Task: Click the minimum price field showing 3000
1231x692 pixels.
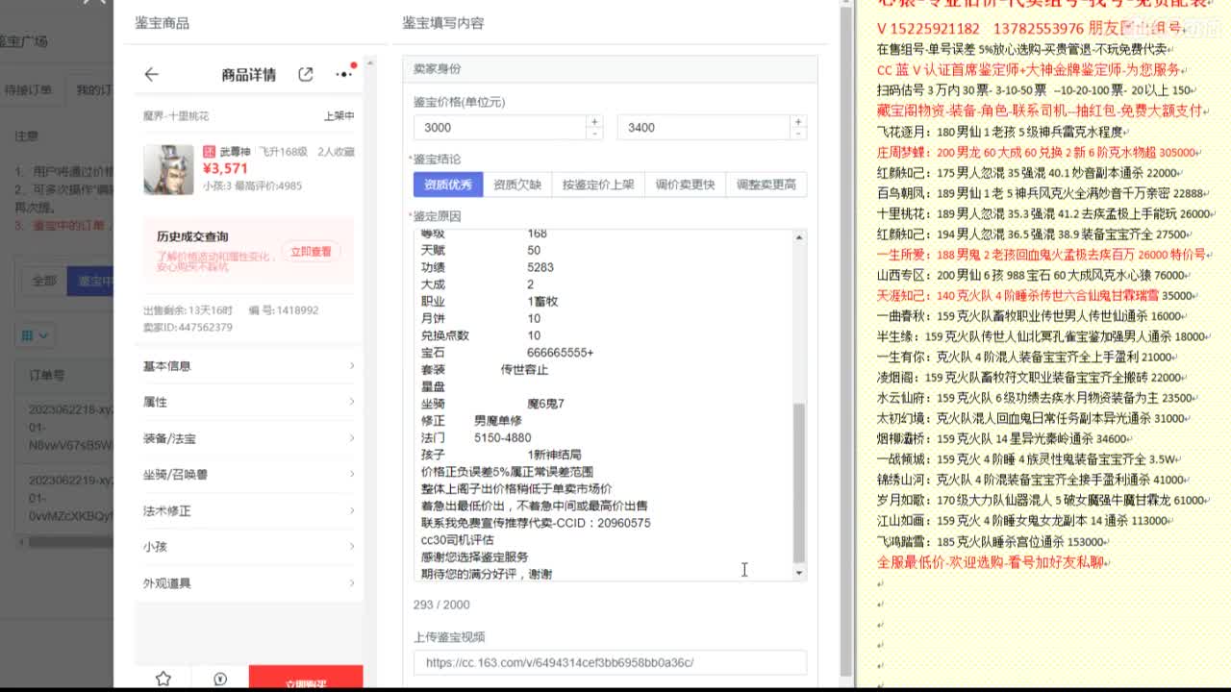Action: tap(499, 127)
